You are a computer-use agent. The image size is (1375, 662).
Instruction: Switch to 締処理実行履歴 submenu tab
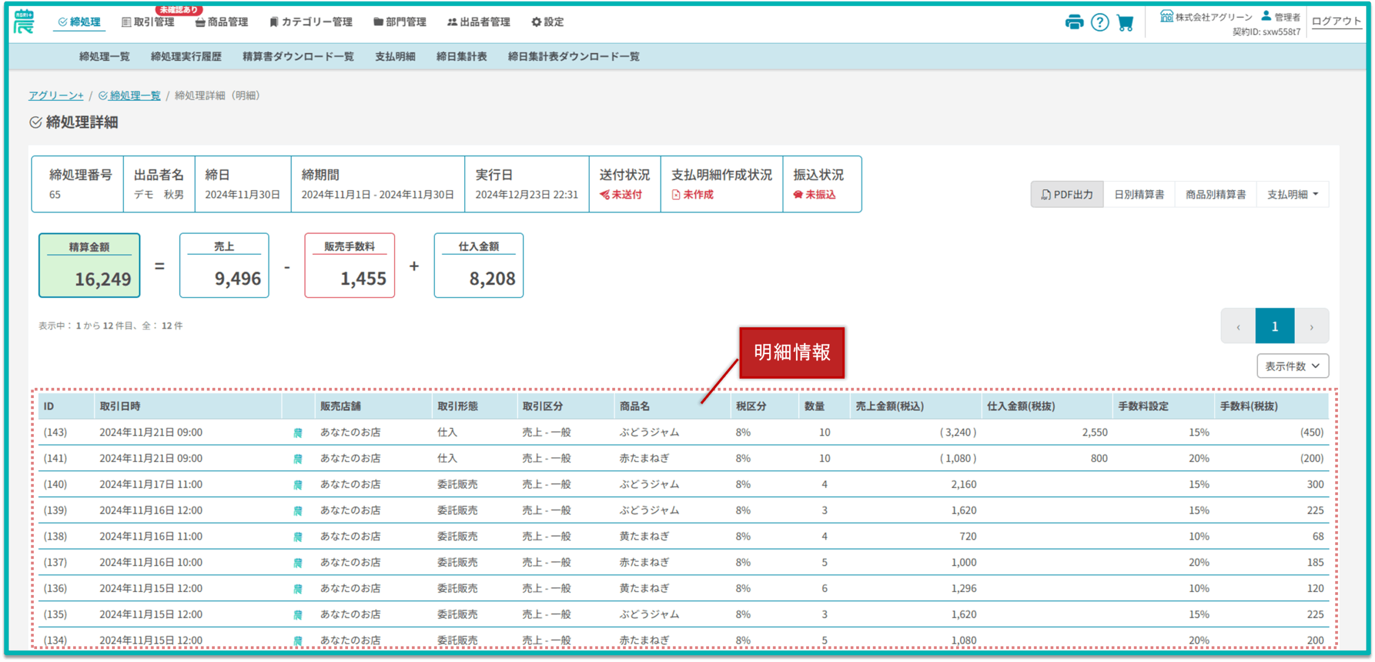click(x=186, y=56)
